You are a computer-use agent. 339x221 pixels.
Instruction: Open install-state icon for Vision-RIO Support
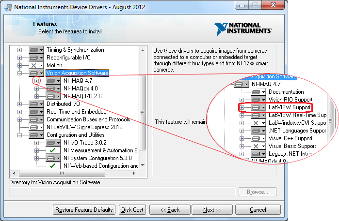tap(258, 100)
